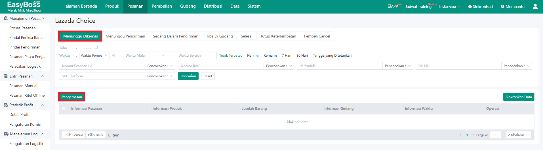Click the clock icon in date range
Image resolution: width=543 pixels, height=150 pixels.
click(x=114, y=56)
